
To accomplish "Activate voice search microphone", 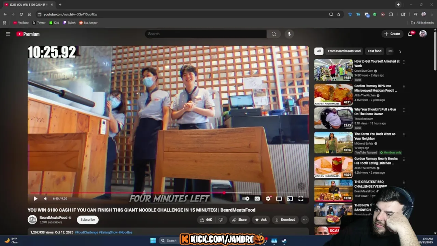I will (289, 34).
